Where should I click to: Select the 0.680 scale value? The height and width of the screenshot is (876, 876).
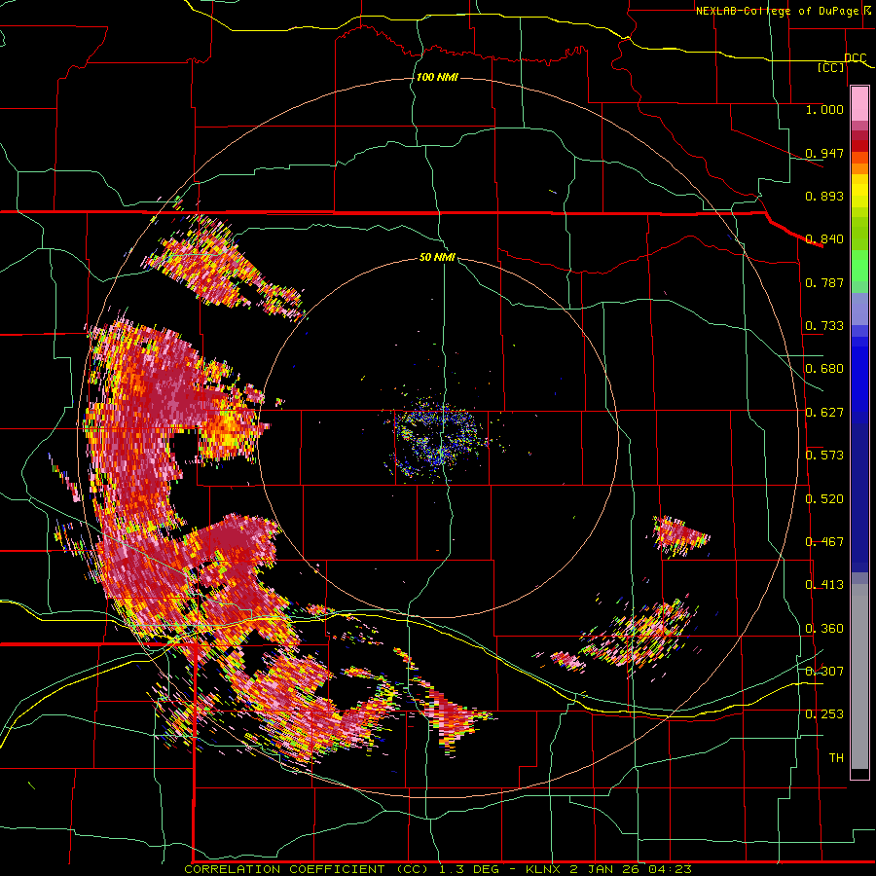[824, 369]
